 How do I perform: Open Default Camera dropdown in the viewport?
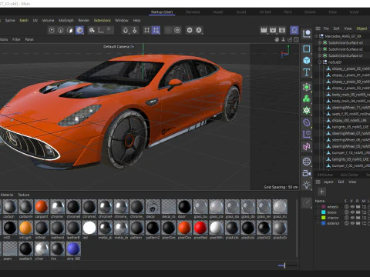tap(119, 47)
